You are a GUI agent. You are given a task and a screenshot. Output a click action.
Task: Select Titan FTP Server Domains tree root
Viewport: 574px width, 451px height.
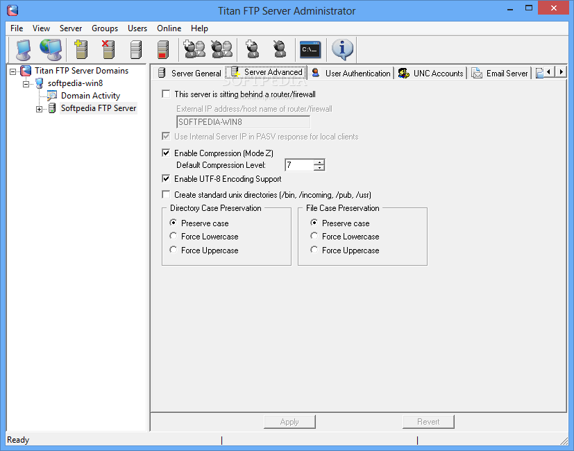pos(81,71)
